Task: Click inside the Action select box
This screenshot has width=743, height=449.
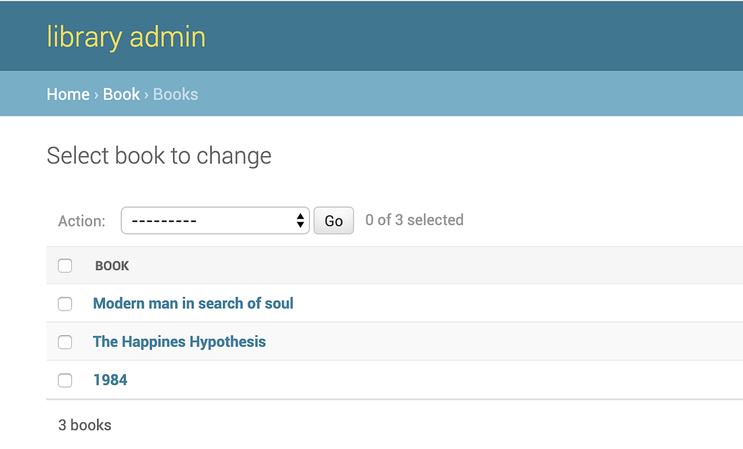Action: point(202,220)
